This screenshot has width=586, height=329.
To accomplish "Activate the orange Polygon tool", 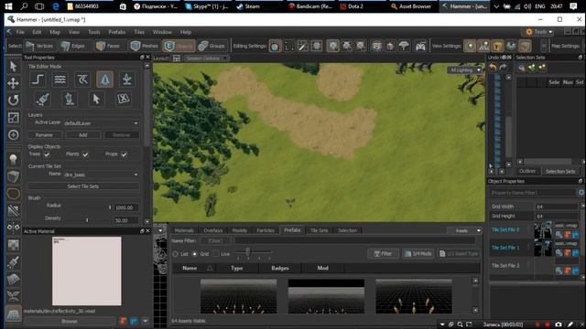I will (x=14, y=194).
